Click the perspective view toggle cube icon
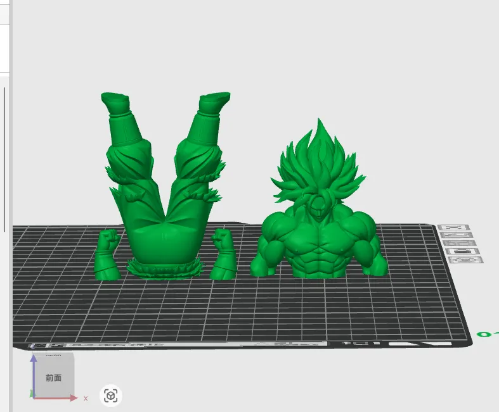Viewport: 499px width, 412px height. pos(111,396)
